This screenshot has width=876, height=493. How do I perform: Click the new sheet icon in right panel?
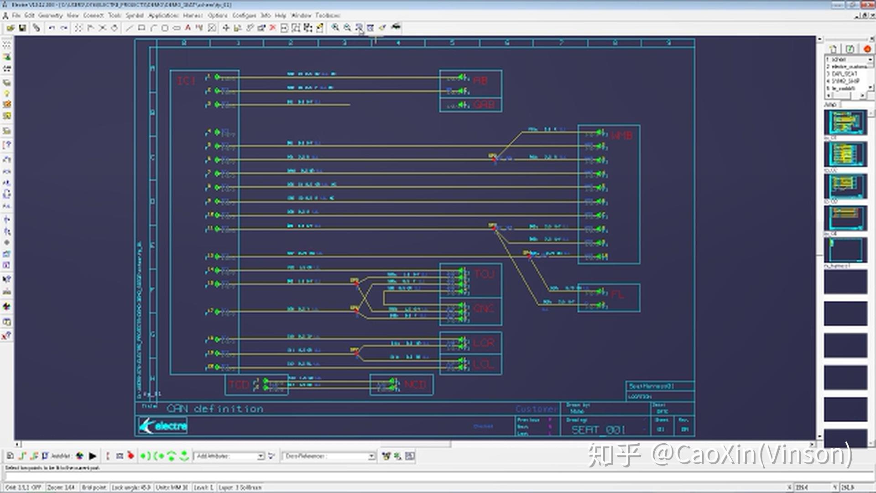(x=834, y=49)
